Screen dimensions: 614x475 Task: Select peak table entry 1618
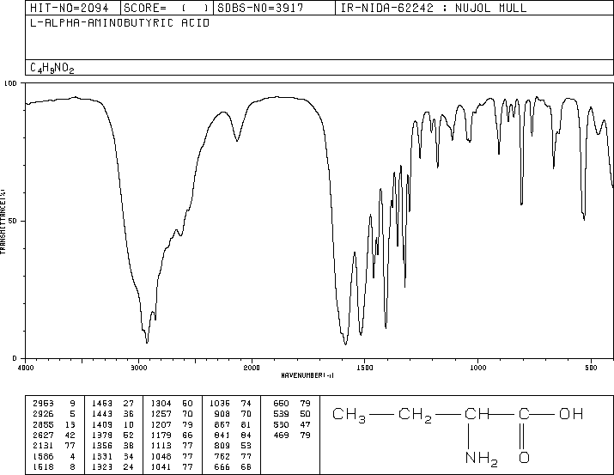tap(43, 466)
